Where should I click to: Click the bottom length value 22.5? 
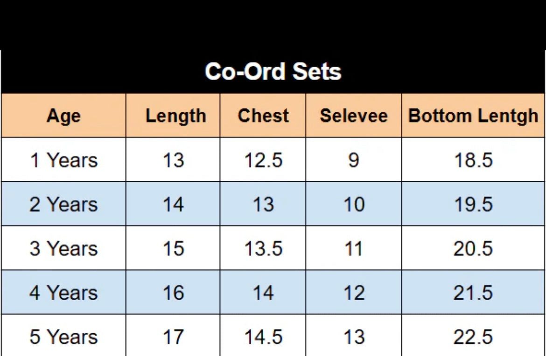pyautogui.click(x=473, y=337)
